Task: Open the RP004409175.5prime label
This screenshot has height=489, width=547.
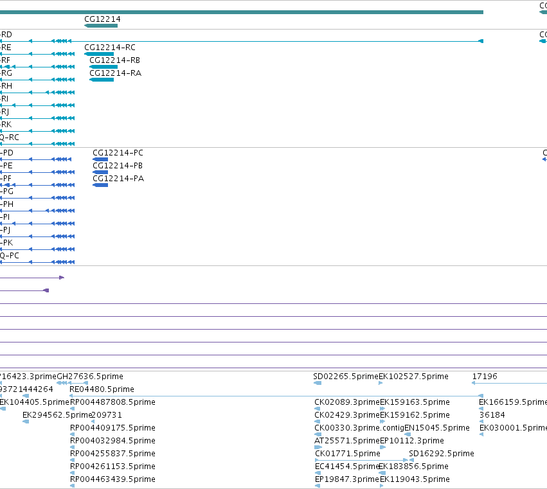Action: [112, 428]
